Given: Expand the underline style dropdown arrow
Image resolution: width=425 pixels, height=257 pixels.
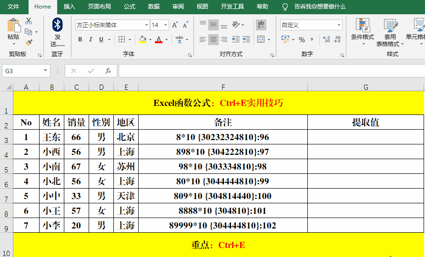Looking at the screenshot, I should click(109, 40).
